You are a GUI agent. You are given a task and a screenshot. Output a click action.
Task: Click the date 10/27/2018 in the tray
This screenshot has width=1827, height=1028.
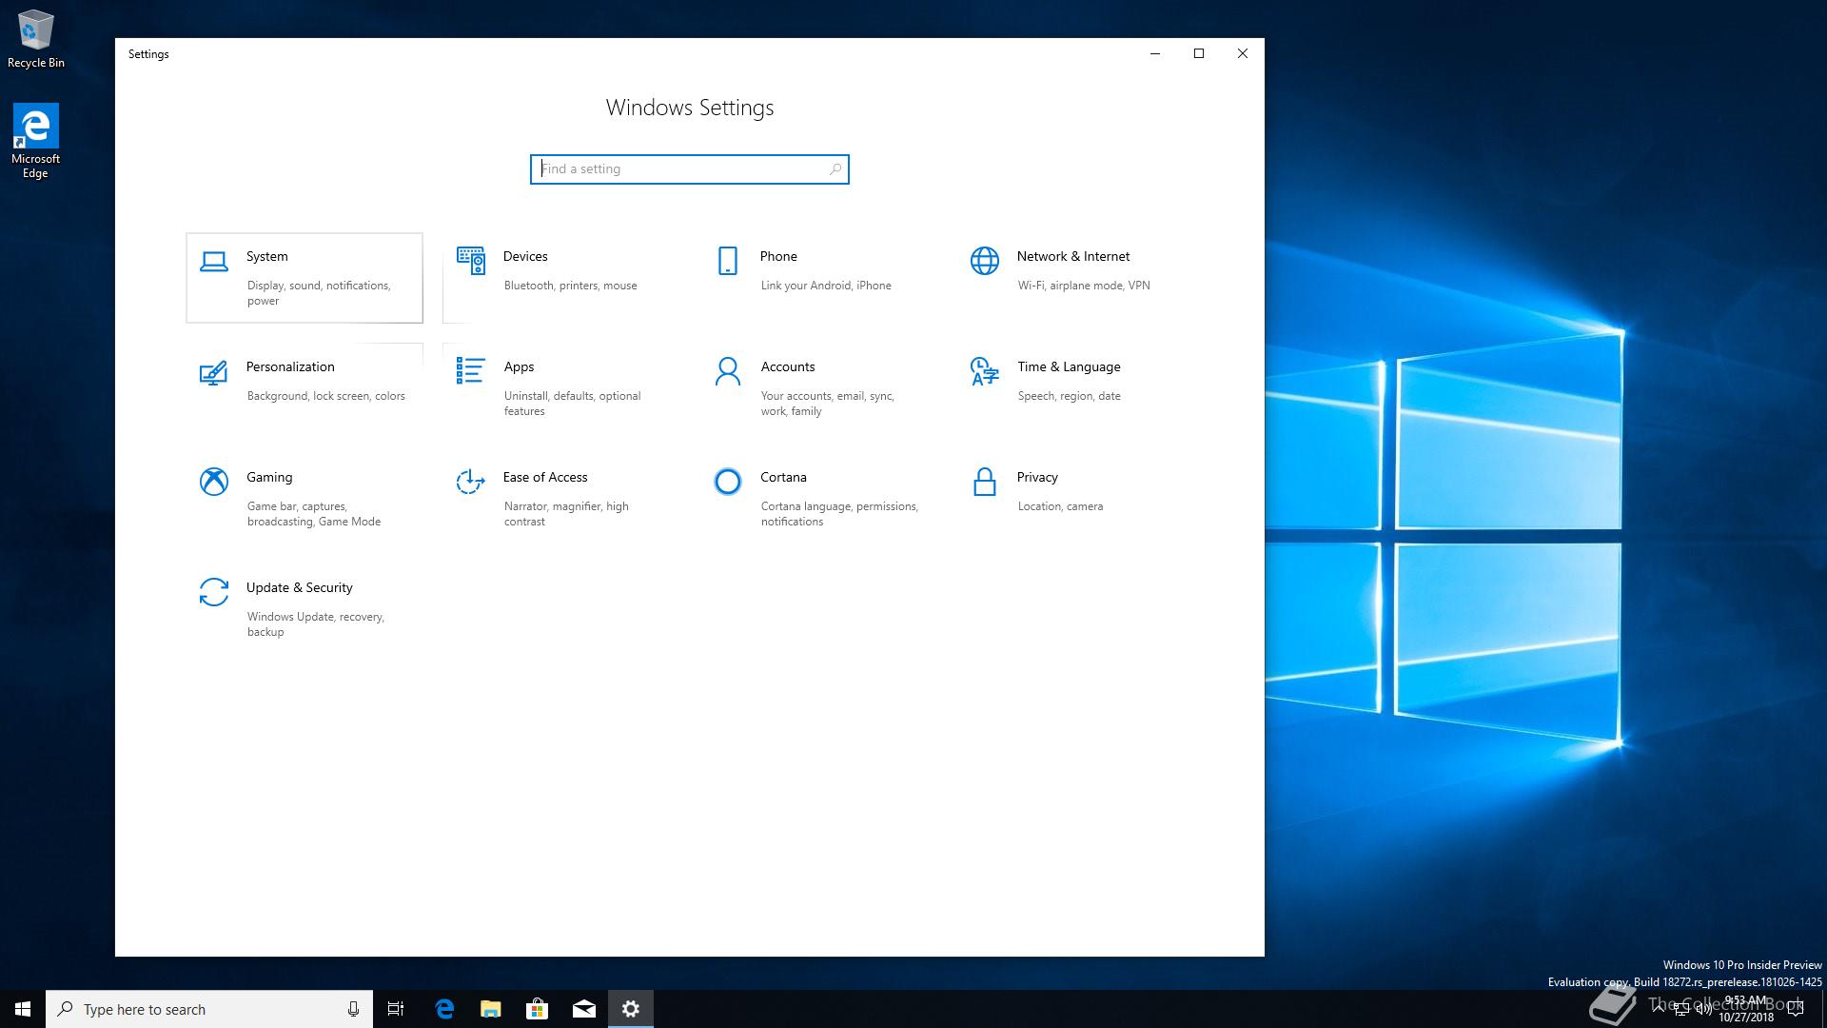click(x=1746, y=1018)
